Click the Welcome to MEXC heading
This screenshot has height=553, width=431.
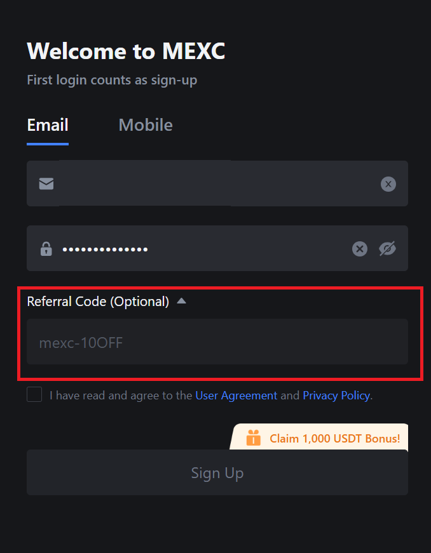[x=125, y=51]
